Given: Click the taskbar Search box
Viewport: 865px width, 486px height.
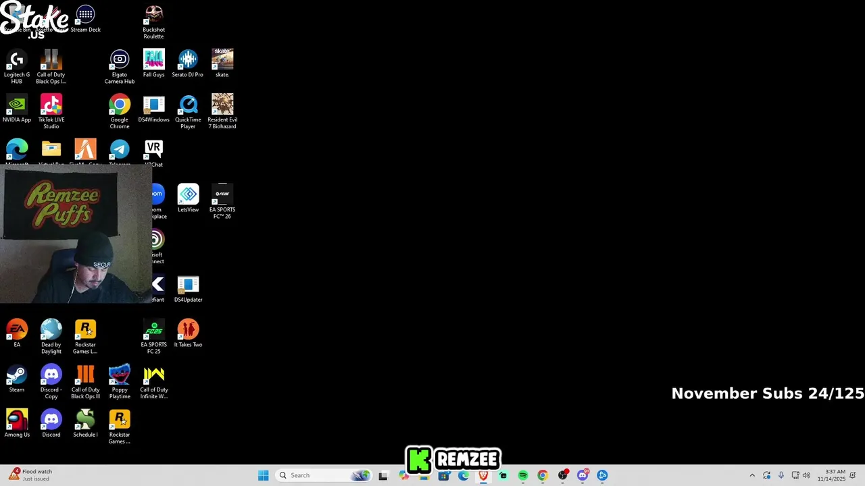Looking at the screenshot, I should tap(324, 475).
